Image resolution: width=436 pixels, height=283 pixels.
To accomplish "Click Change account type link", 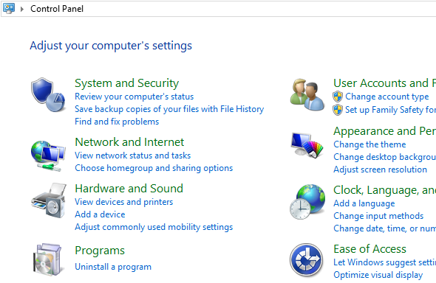I will click(386, 97).
